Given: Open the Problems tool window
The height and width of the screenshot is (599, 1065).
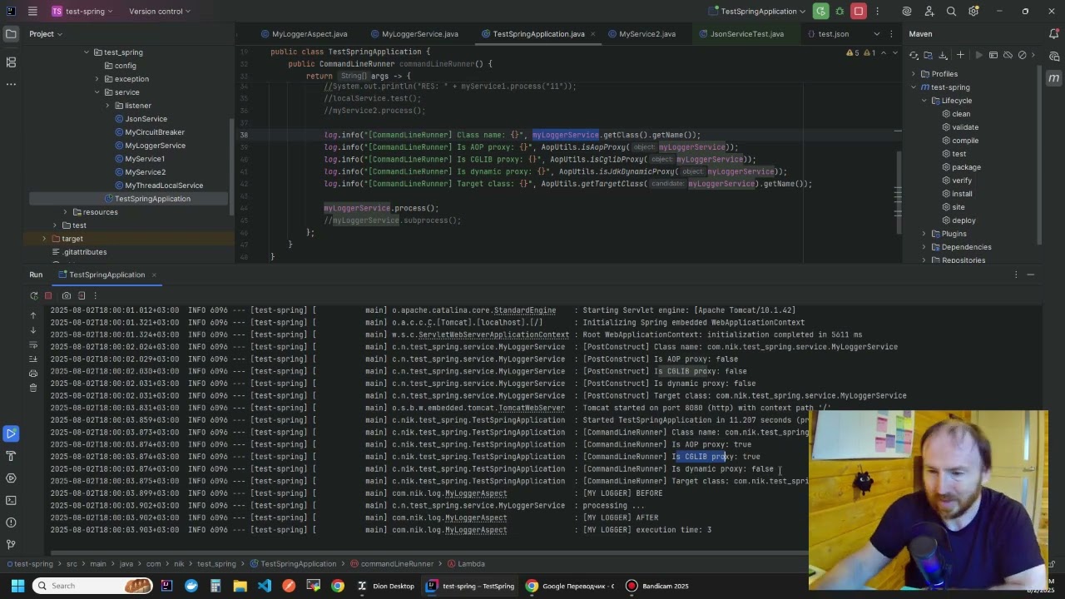Looking at the screenshot, I should click(11, 522).
